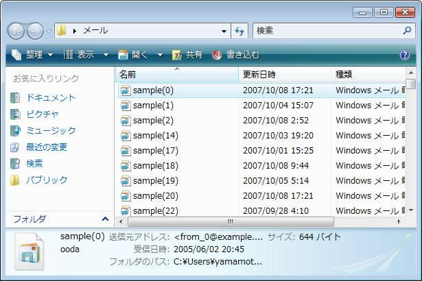Click horizontal scrollbar right arrow
This screenshot has width=422, height=281.
click(x=399, y=221)
